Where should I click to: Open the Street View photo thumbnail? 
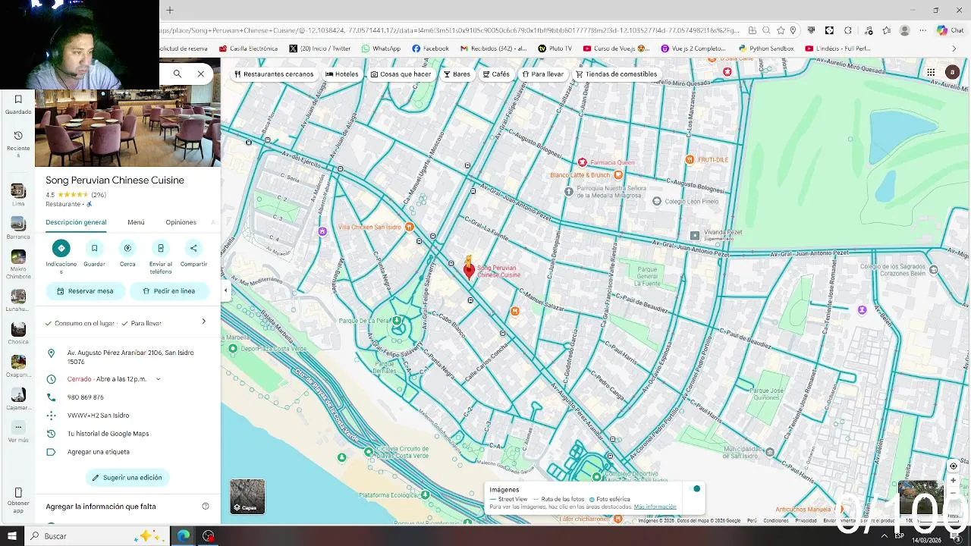coord(921,497)
